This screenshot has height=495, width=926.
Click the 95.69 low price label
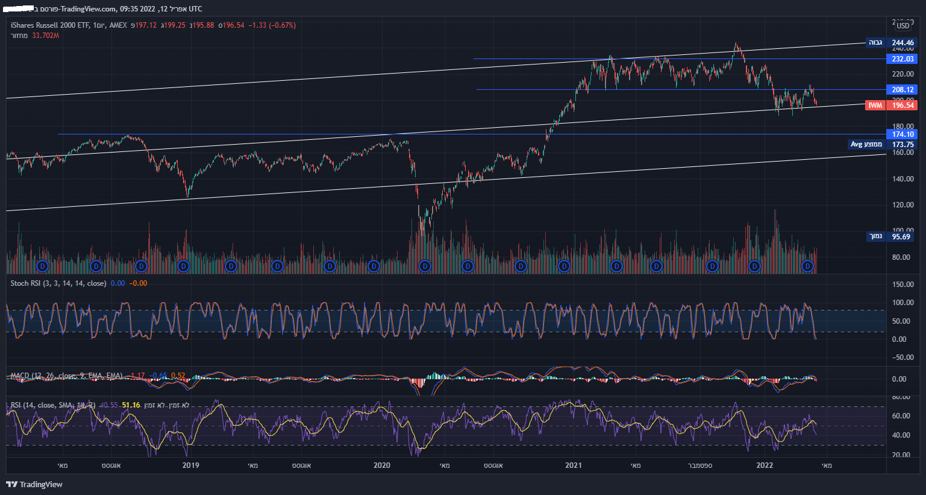(901, 236)
